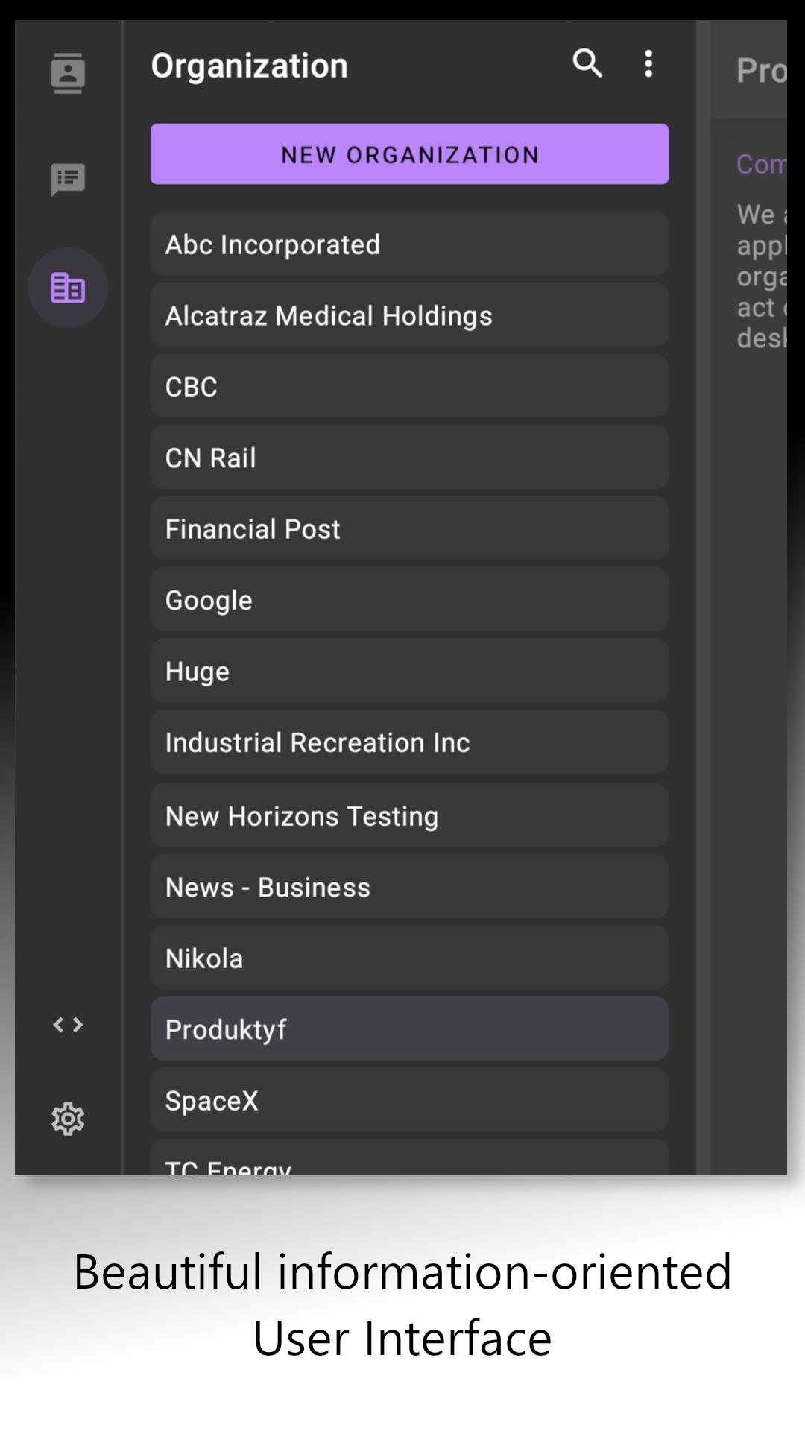The image size is (805, 1431).
Task: Open Financial Post organization
Action: click(x=409, y=528)
